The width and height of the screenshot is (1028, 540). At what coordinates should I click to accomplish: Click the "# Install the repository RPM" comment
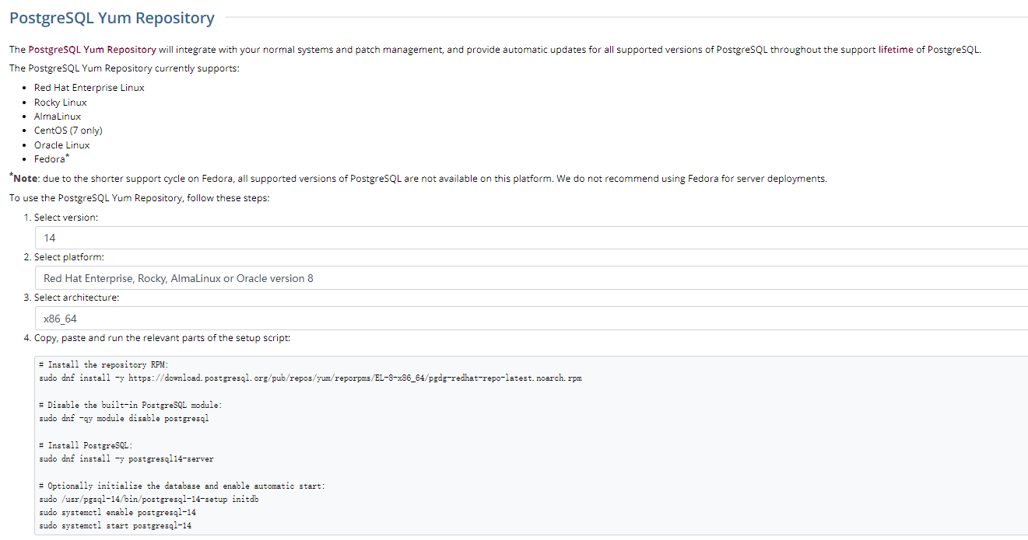[103, 364]
